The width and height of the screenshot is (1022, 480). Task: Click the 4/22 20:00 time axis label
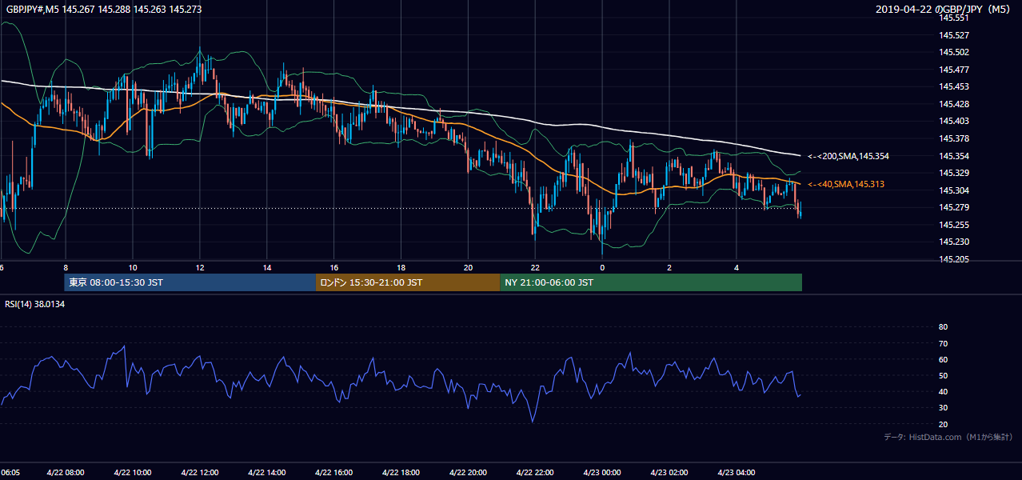(469, 473)
